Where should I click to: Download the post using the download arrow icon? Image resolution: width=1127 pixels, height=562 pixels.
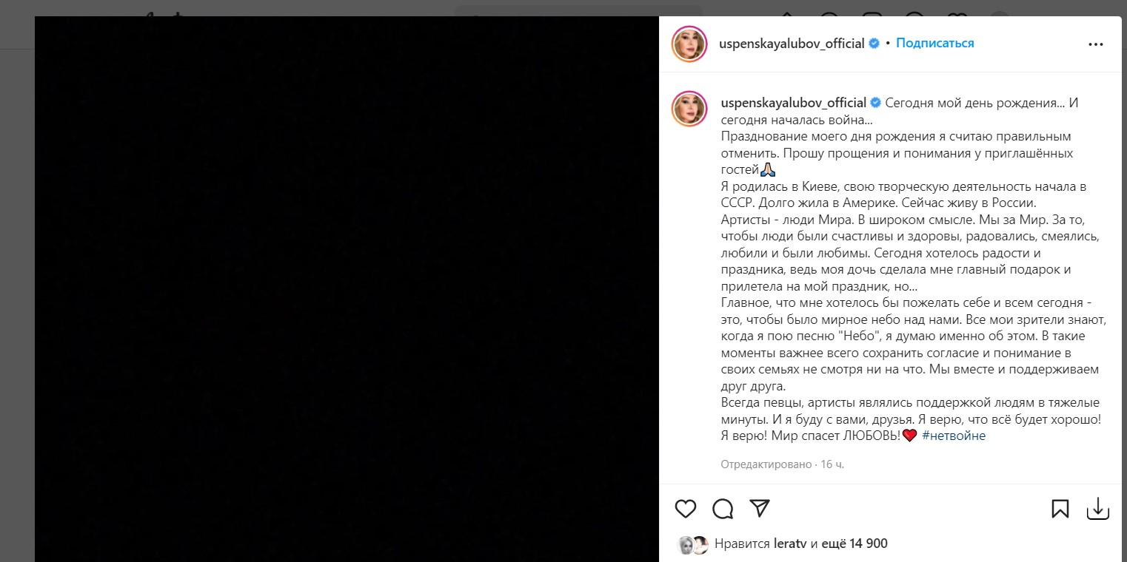point(1097,509)
